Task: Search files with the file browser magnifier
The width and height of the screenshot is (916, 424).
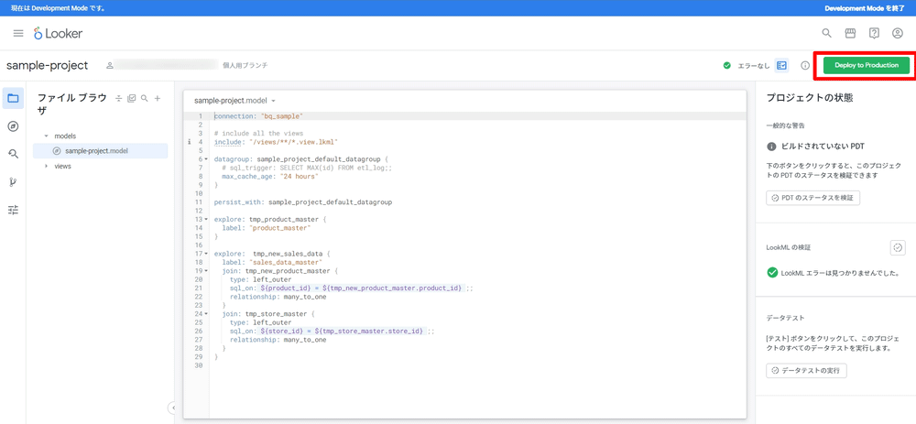Action: pos(145,99)
